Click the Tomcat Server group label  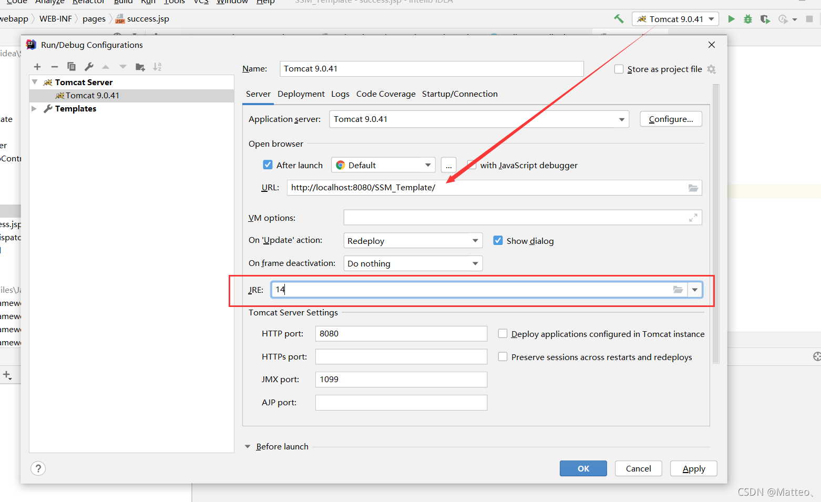(x=84, y=82)
